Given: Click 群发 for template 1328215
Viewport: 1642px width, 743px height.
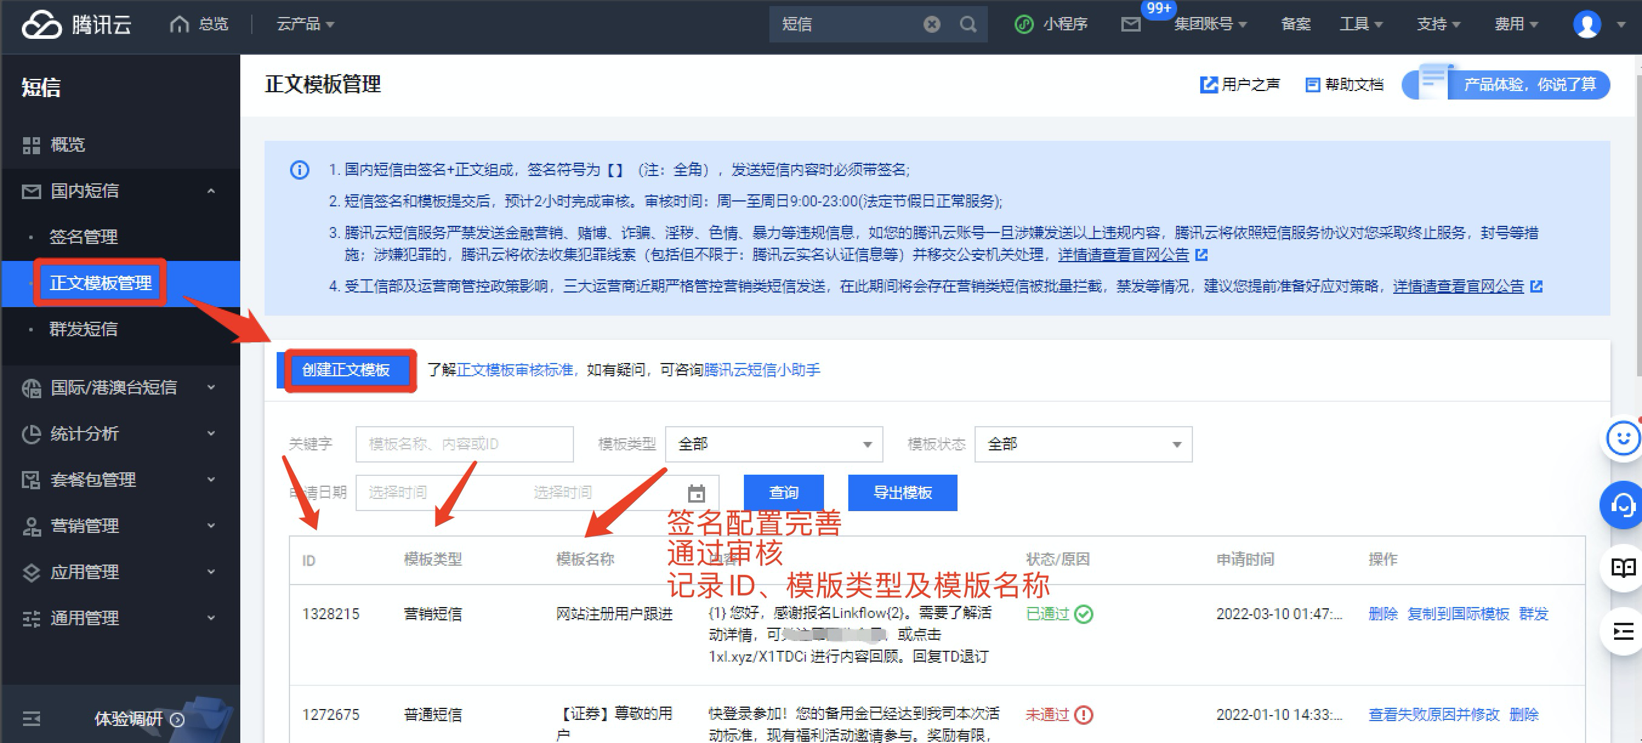Looking at the screenshot, I should (x=1533, y=614).
